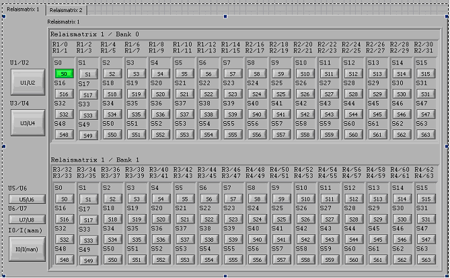Click the R2/30 R2/31 column header
The width and height of the screenshot is (450, 278).
pyautogui.click(x=424, y=47)
